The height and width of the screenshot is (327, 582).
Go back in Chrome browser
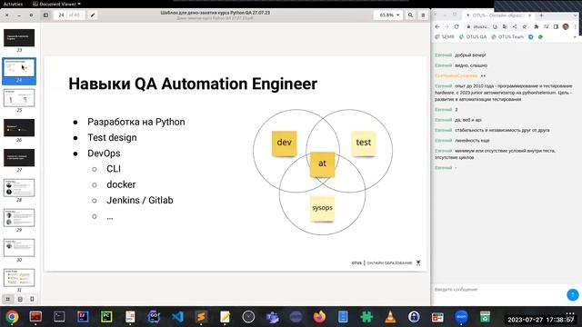click(x=437, y=26)
